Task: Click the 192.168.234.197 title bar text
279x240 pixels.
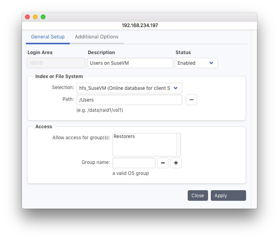Action: [139, 25]
